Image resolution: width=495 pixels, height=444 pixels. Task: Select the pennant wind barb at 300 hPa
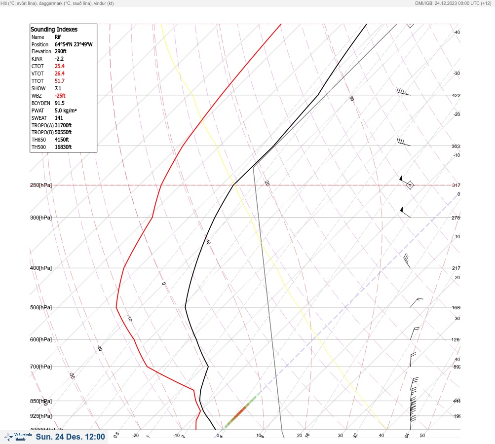coord(405,212)
